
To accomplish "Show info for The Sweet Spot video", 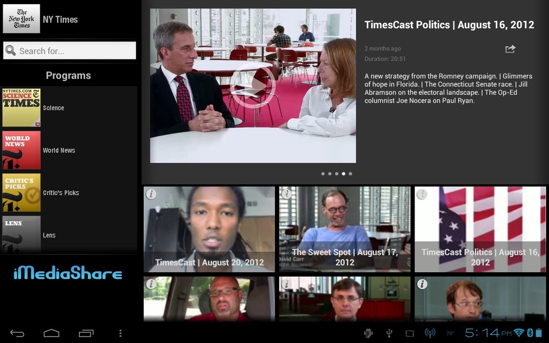I will coord(286,194).
